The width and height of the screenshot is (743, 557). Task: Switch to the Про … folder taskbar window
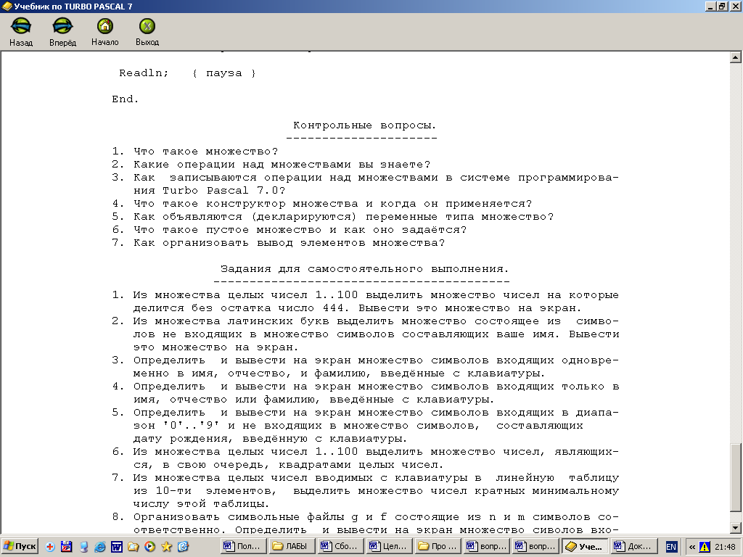(439, 546)
